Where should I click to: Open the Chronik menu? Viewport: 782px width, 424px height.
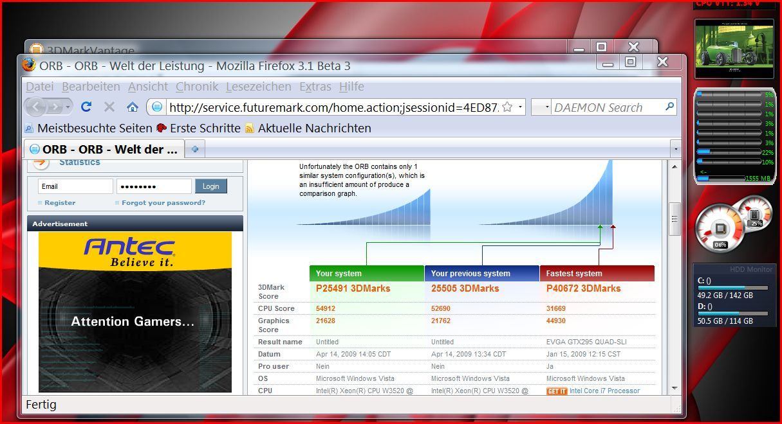point(197,86)
